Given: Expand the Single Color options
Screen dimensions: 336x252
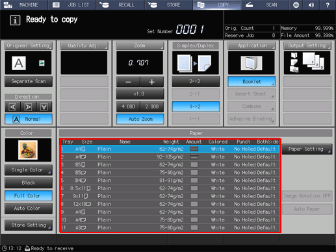Looking at the screenshot, I should click(29, 170).
